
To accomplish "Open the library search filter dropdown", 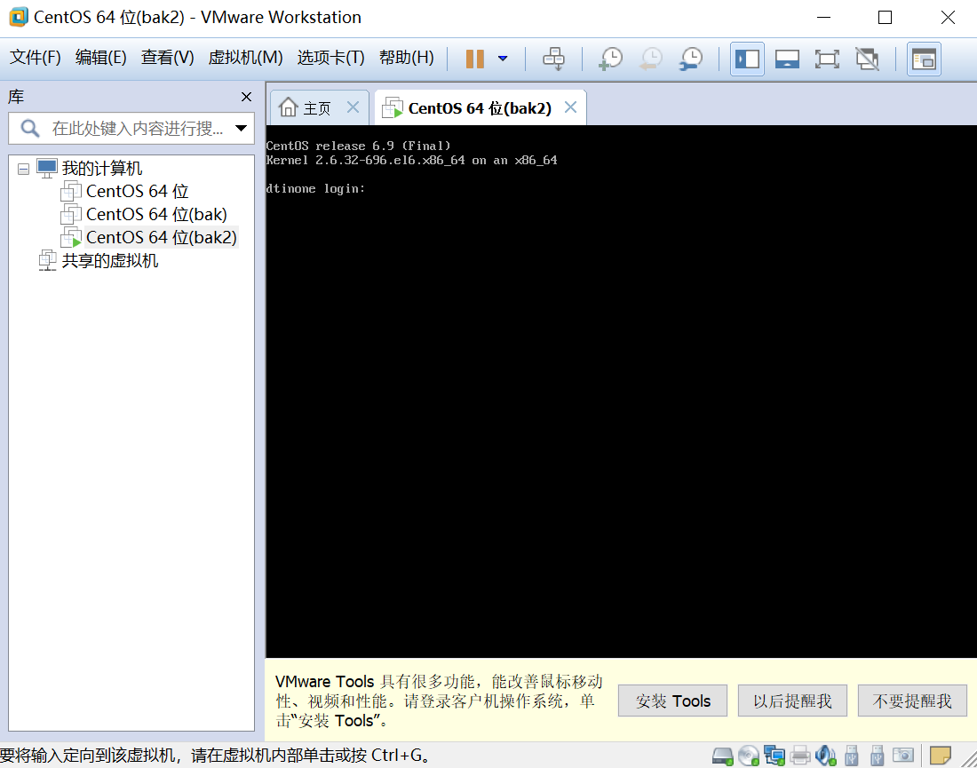I will coord(241,129).
